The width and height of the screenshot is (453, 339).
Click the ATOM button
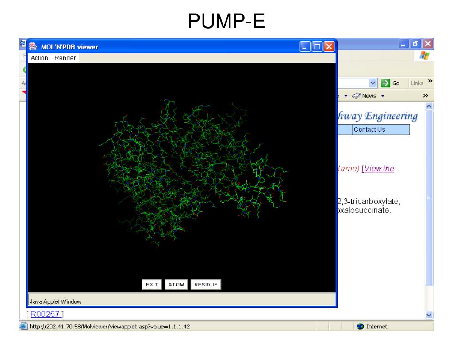pos(176,285)
